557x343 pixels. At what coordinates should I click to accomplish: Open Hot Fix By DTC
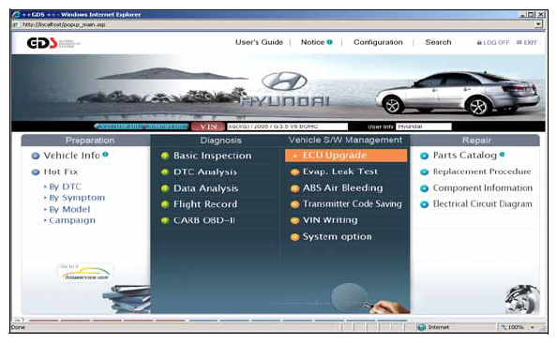[65, 186]
